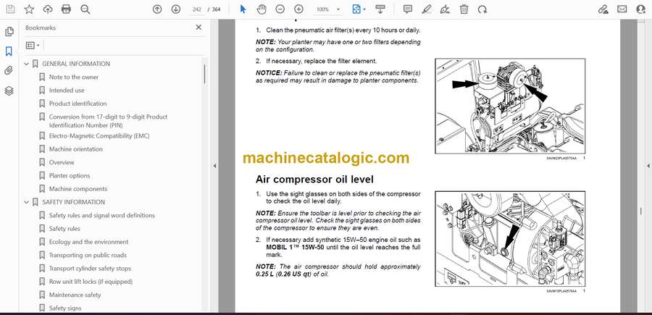Open the Note to the owner bookmark
This screenshot has height=315, width=652.
[74, 77]
